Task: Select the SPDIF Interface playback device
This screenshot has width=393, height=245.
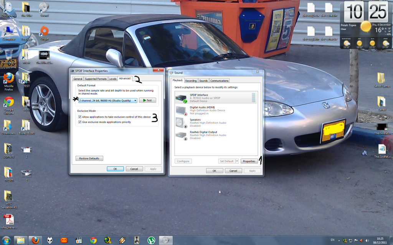Action: tap(216, 98)
